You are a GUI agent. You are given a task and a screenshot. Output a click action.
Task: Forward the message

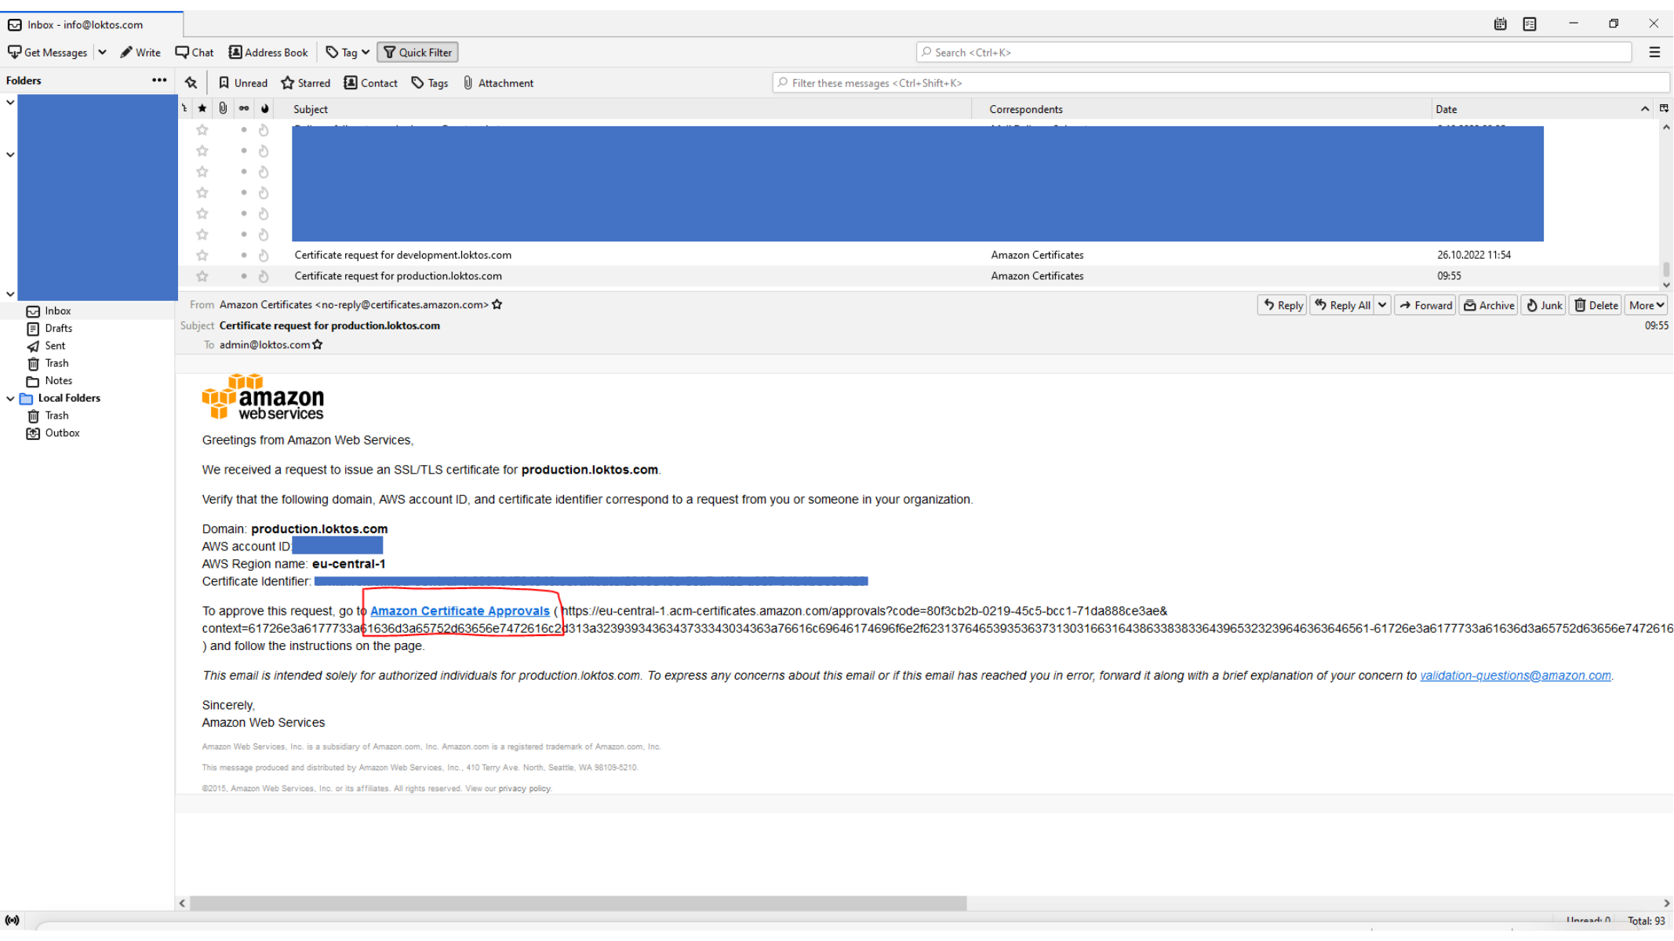1425,305
